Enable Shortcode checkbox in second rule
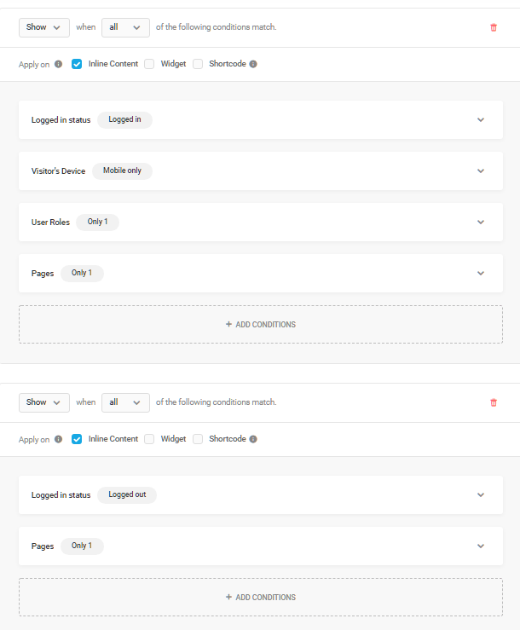Image resolution: width=520 pixels, height=630 pixels. pos(198,439)
